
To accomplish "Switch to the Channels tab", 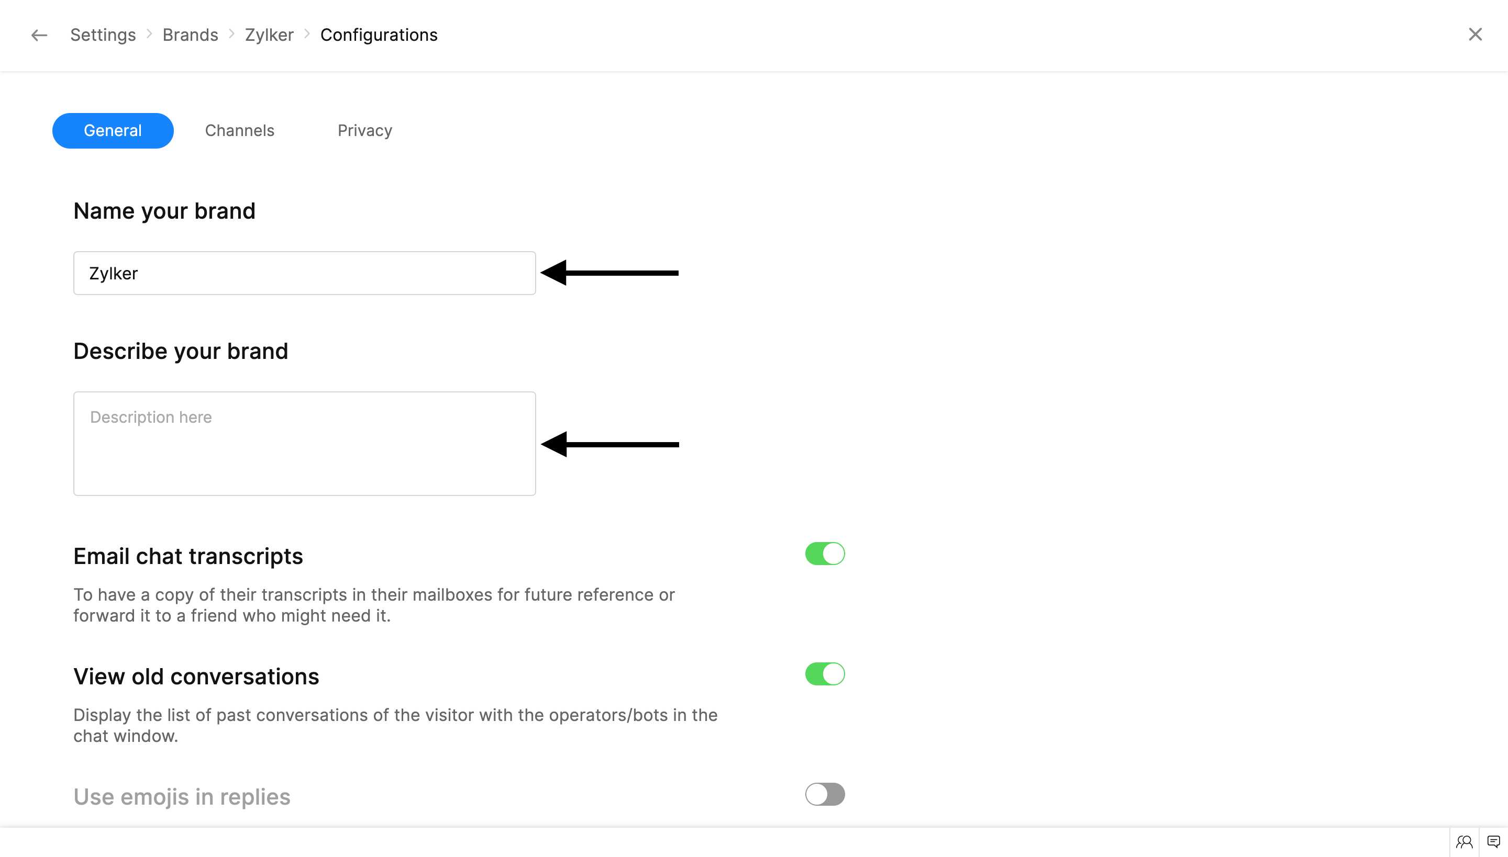I will pyautogui.click(x=239, y=131).
